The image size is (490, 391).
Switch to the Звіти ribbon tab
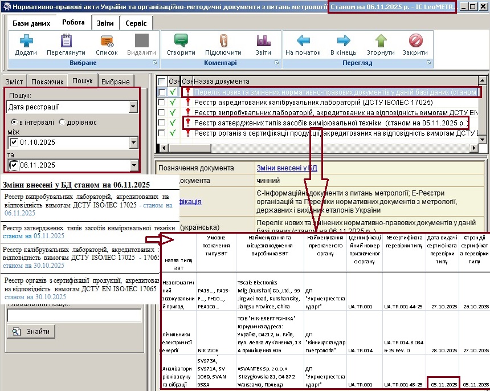[x=105, y=23]
